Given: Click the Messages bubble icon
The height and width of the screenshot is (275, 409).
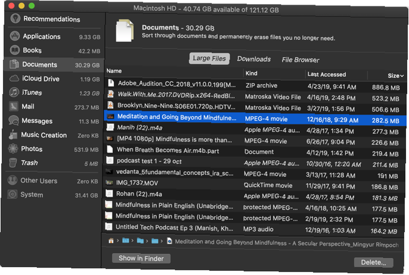Looking at the screenshot, I should coord(13,120).
